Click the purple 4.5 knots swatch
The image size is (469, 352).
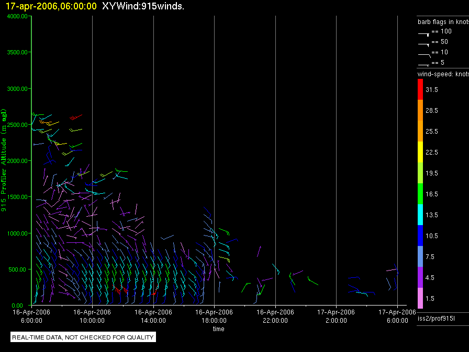[x=420, y=277]
